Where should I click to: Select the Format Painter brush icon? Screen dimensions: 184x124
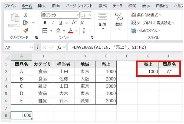tap(26, 31)
